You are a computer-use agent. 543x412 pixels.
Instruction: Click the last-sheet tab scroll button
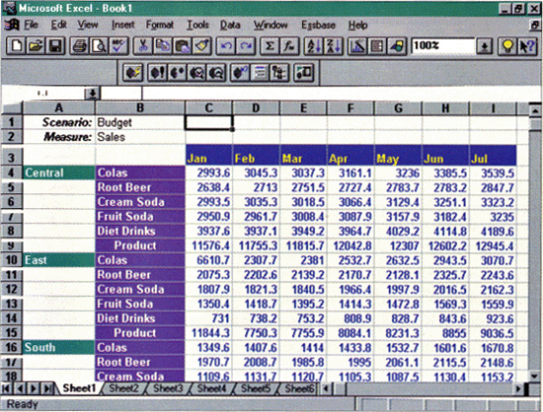(x=47, y=388)
